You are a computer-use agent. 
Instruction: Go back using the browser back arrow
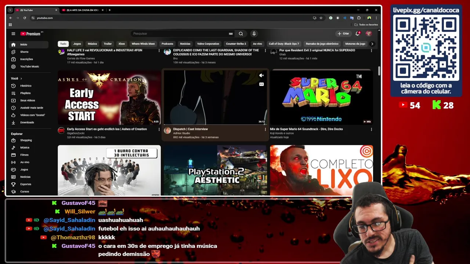point(11,18)
